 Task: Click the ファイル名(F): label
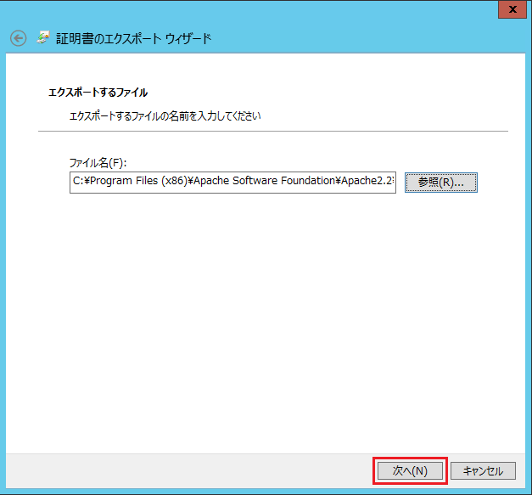coord(98,163)
